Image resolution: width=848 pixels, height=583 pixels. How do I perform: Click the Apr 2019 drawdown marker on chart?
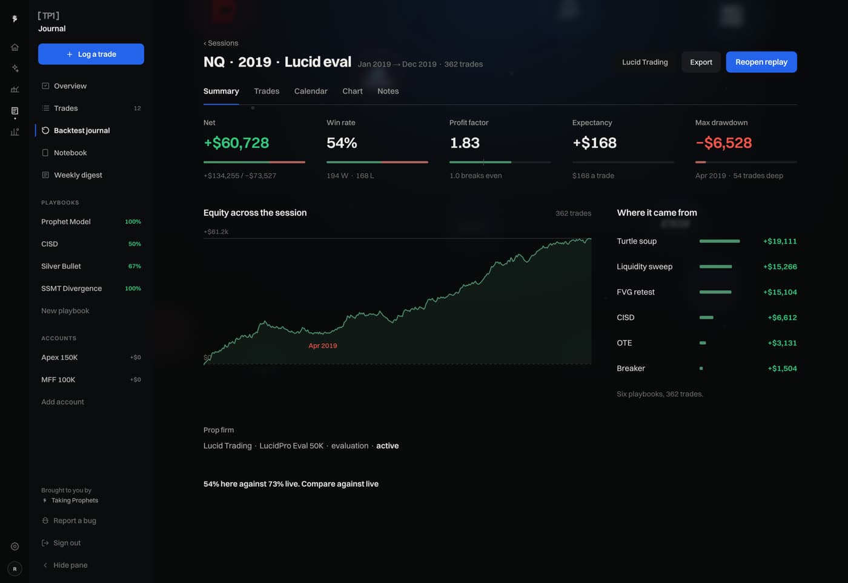[x=323, y=346]
